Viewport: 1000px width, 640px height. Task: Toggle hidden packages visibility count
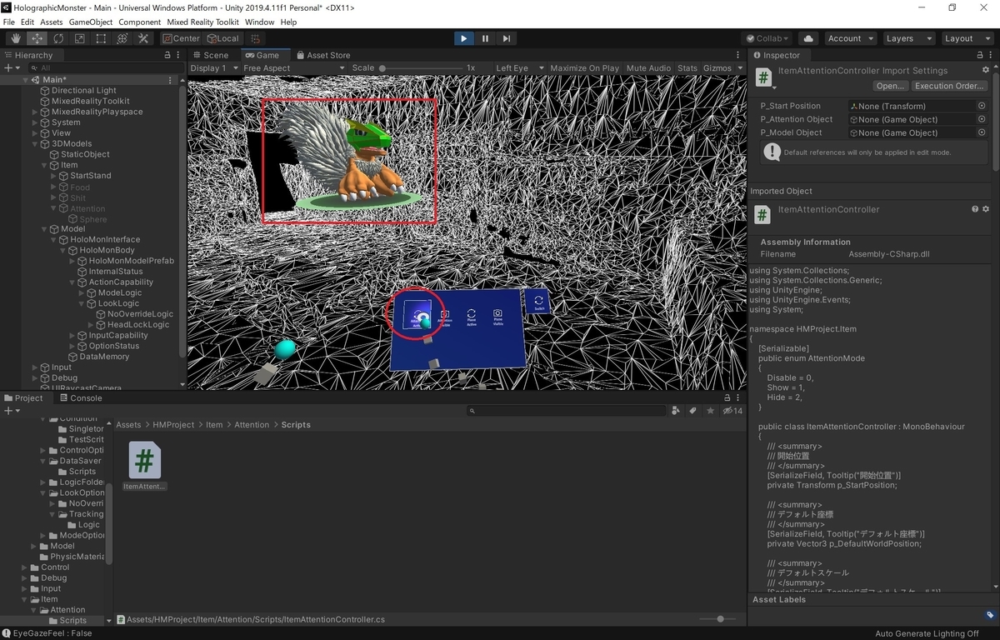coord(732,411)
